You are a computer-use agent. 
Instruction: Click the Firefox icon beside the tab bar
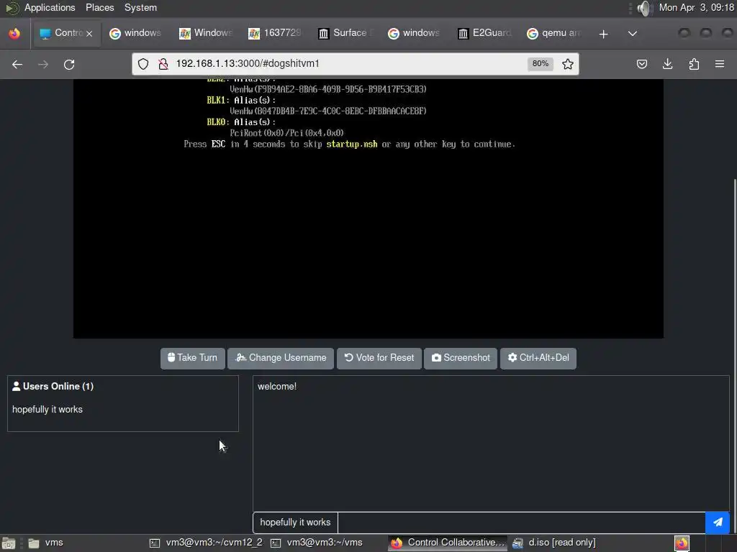pyautogui.click(x=14, y=33)
